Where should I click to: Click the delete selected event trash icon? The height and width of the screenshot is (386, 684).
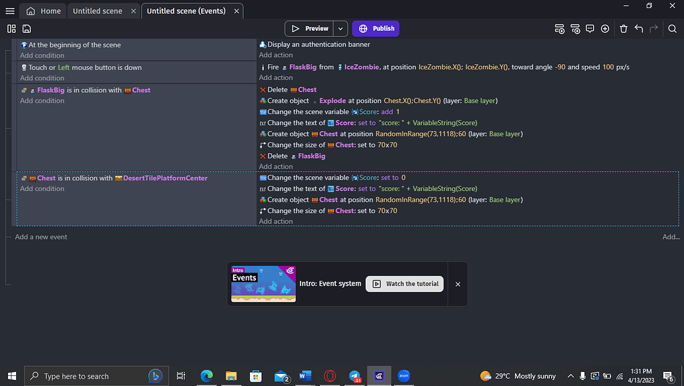pyautogui.click(x=623, y=29)
